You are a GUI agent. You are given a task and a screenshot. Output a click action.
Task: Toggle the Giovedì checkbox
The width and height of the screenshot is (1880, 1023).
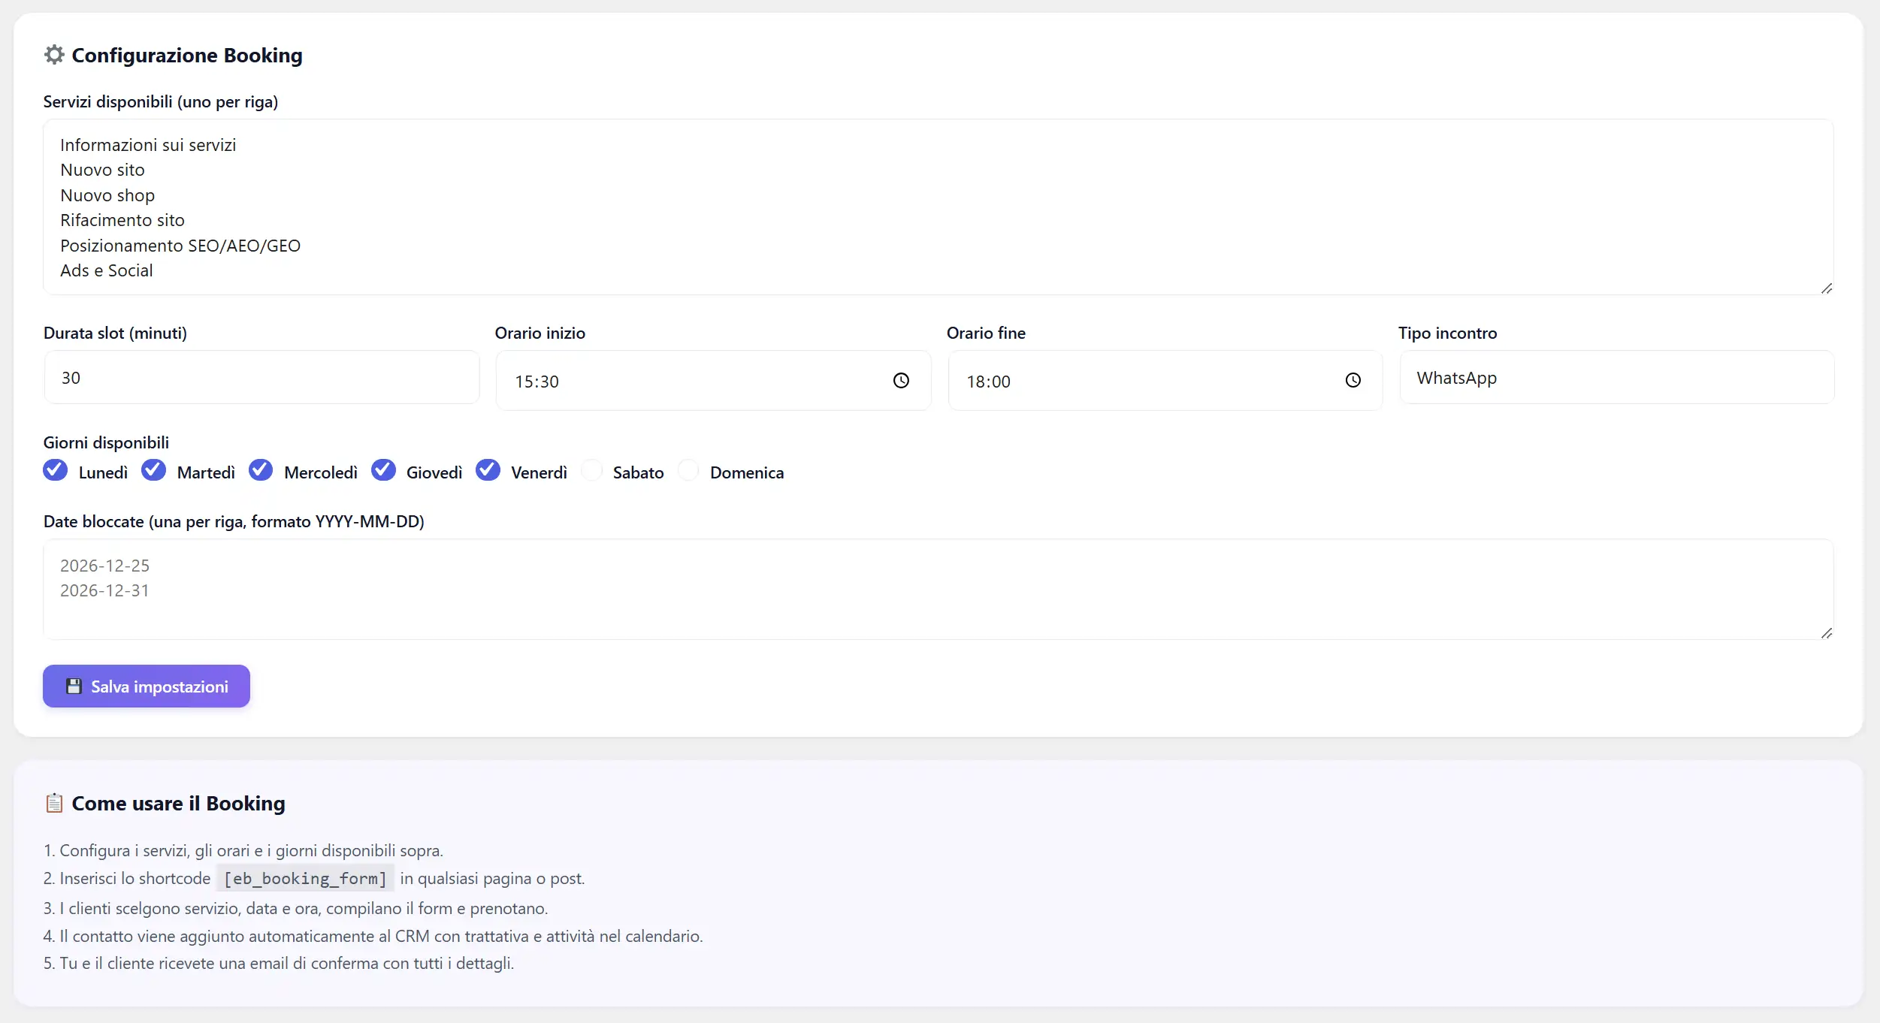coord(383,469)
